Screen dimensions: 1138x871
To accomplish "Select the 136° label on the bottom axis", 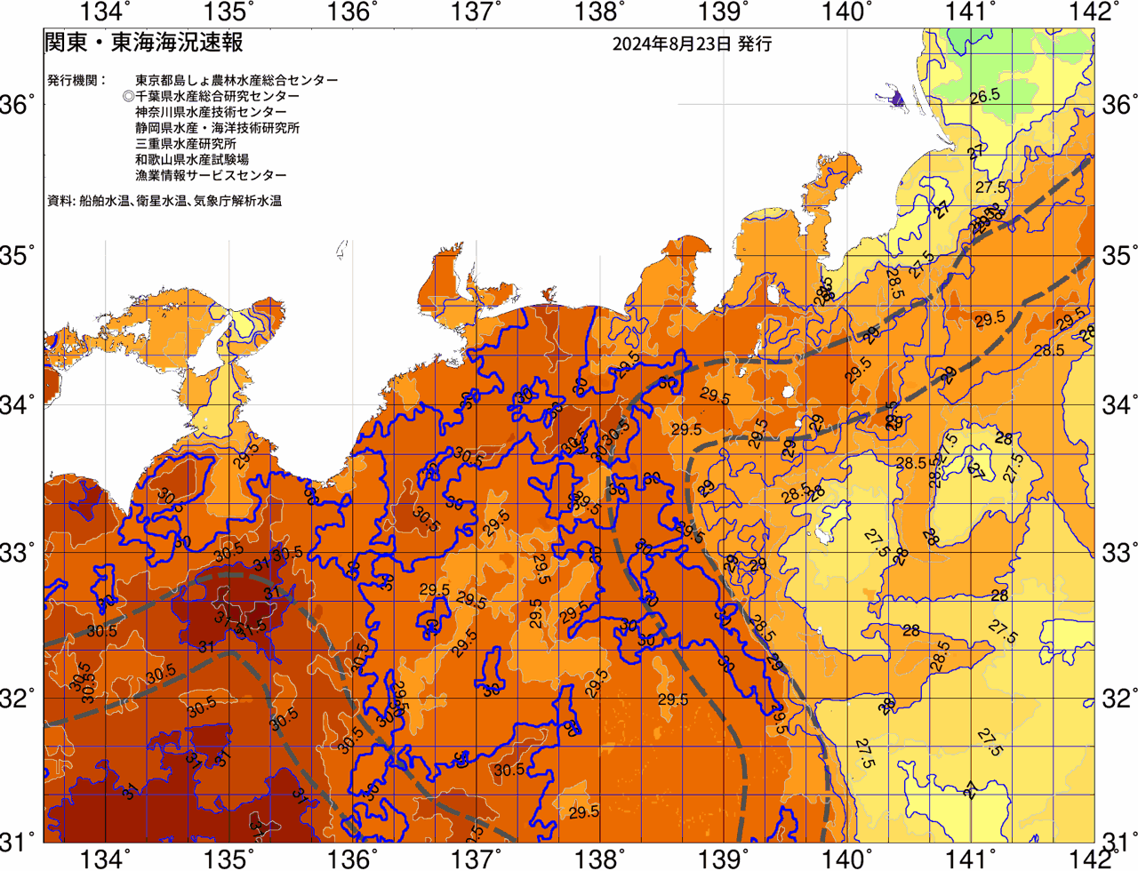I will [x=353, y=859].
